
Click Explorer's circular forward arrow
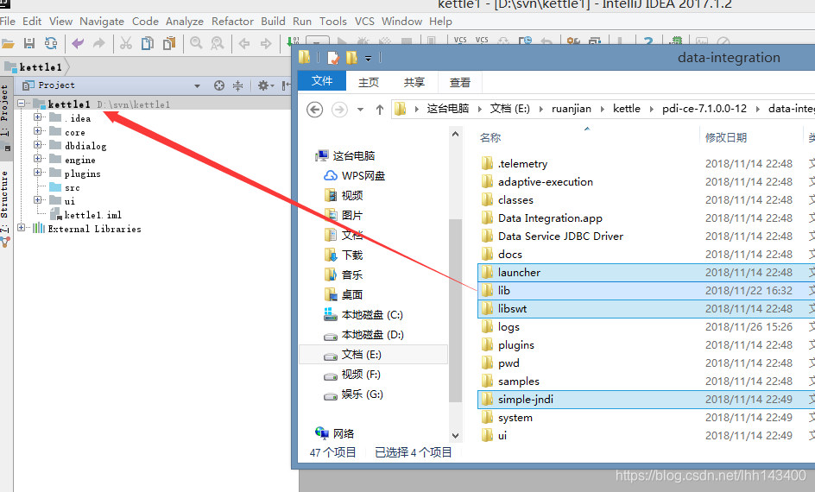[339, 110]
